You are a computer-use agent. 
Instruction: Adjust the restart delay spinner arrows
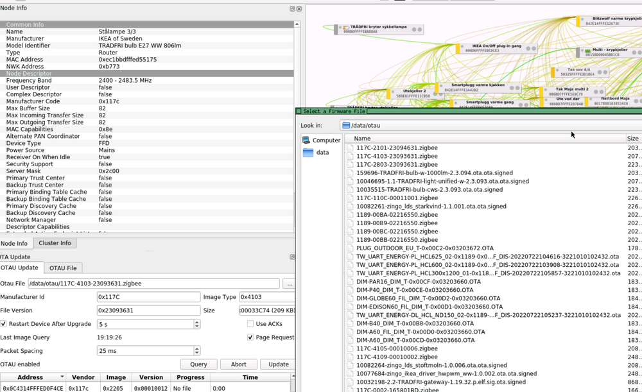[x=196, y=324]
